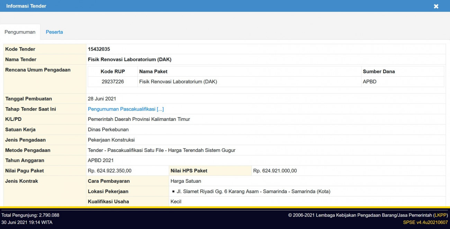Click the Kode RUP value 29237226
450x229 pixels.
[112, 82]
